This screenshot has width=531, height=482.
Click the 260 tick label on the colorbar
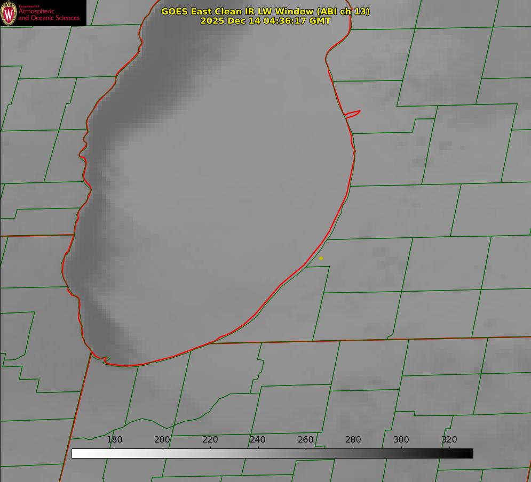306,439
